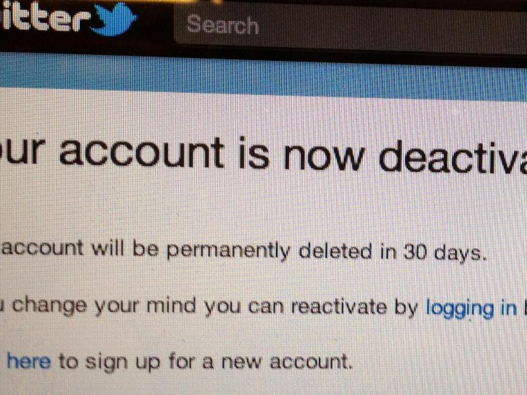The image size is (527, 395).
Task: Focus the Search input field
Action: 350,26
